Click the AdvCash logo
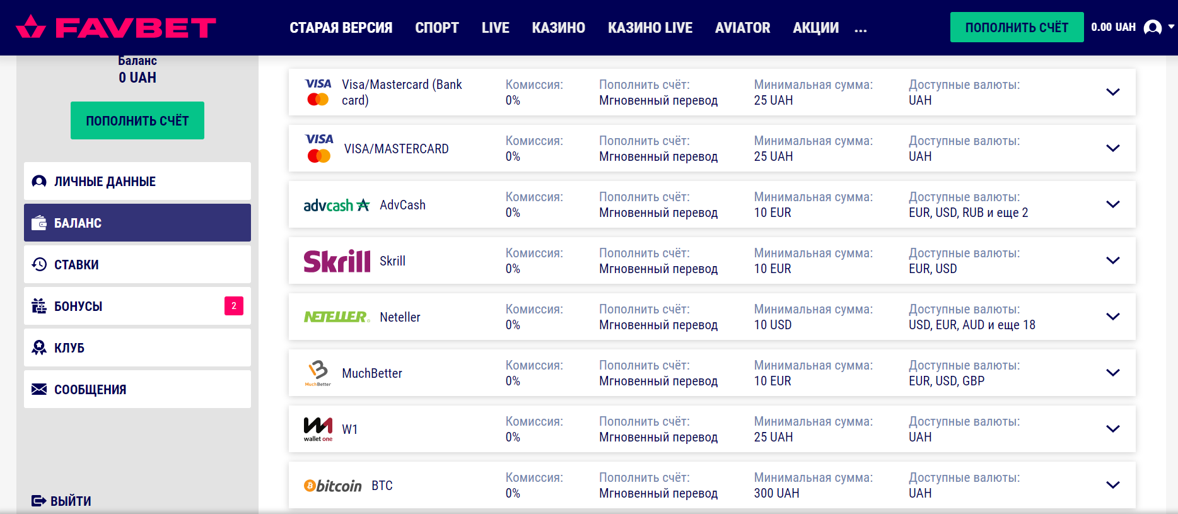Image resolution: width=1178 pixels, height=514 pixels. (337, 205)
